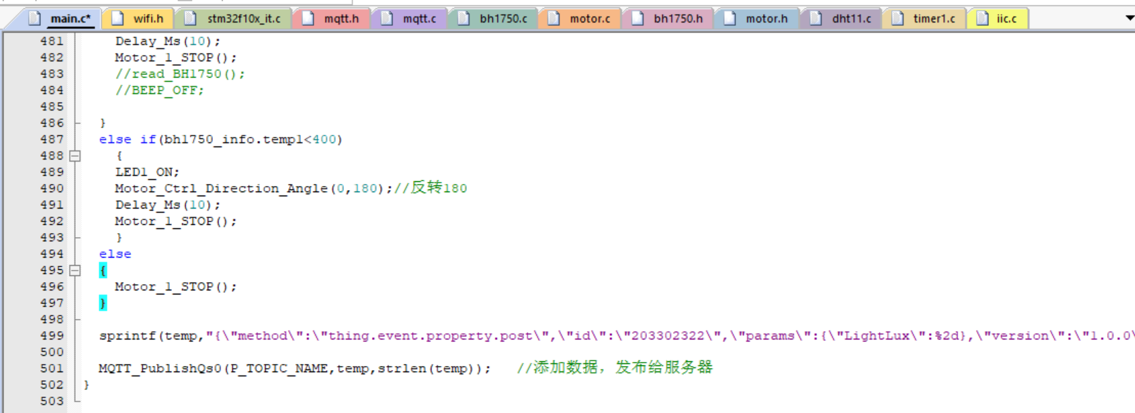This screenshot has height=413, width=1135.
Task: Collapse the code block at line 488
Action: point(75,156)
